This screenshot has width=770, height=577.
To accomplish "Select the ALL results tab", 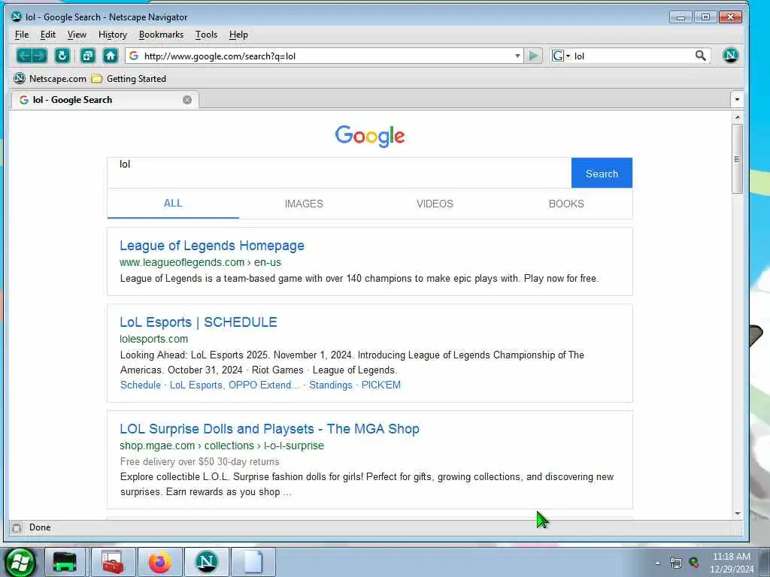I will [173, 203].
